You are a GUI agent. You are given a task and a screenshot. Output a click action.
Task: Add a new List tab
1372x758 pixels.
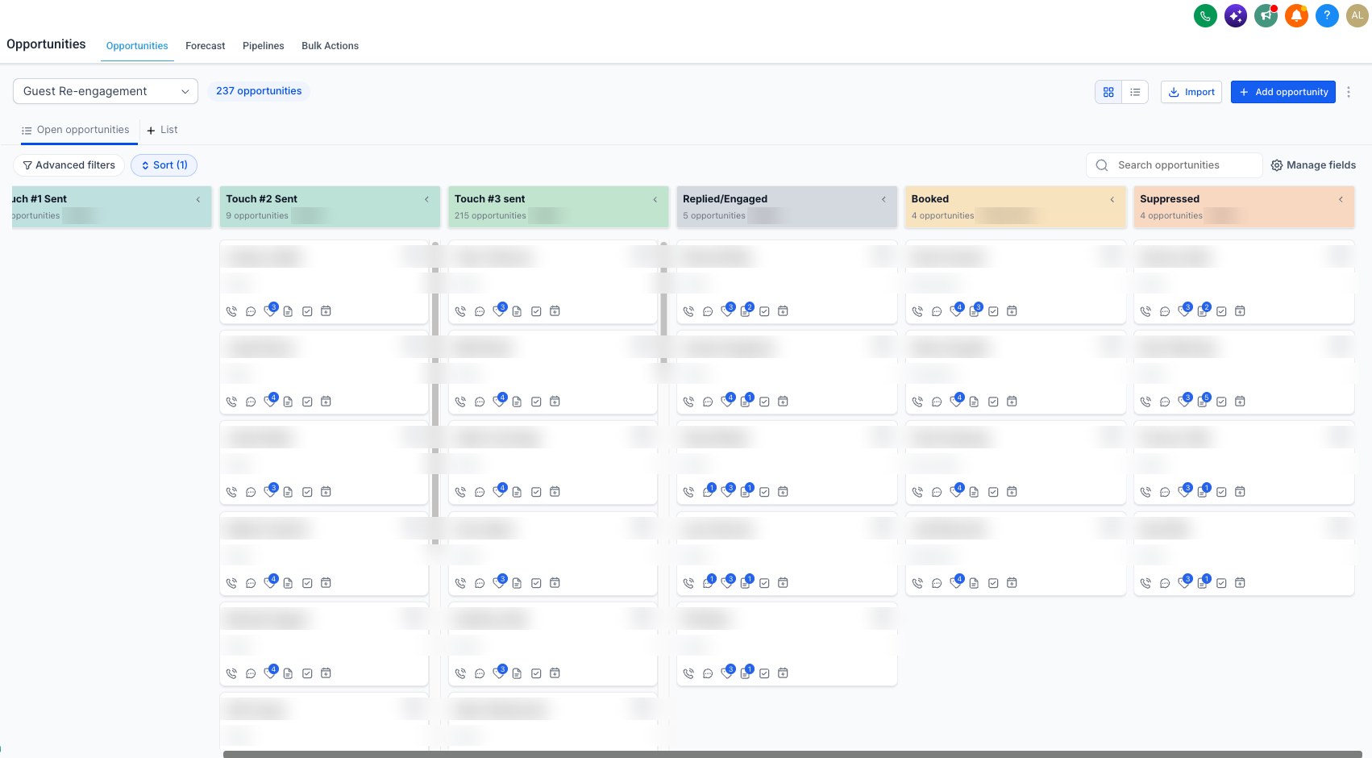click(162, 130)
